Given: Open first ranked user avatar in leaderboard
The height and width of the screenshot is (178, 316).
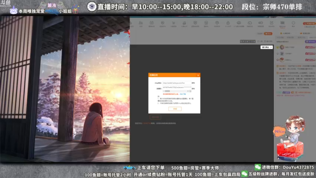Looking at the screenshot, I should (282, 47).
